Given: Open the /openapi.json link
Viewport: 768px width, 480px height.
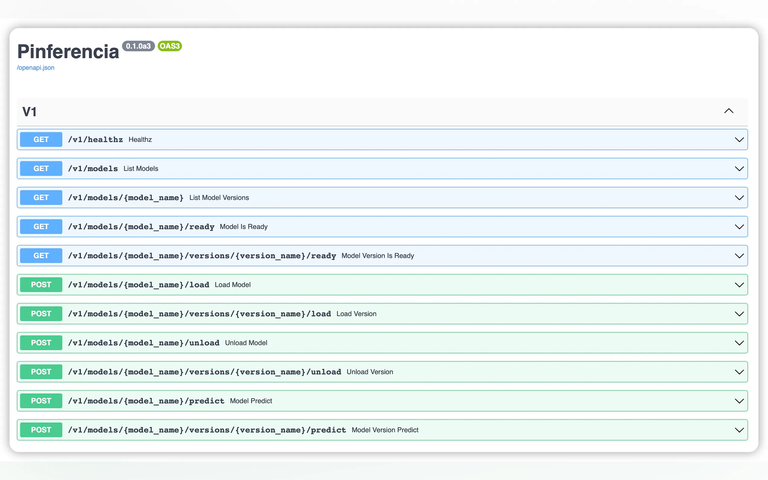Looking at the screenshot, I should point(36,68).
